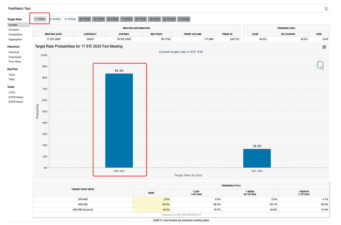Open the SOFR Watch tool link
The height and width of the screenshot is (225, 341).
click(x=16, y=97)
